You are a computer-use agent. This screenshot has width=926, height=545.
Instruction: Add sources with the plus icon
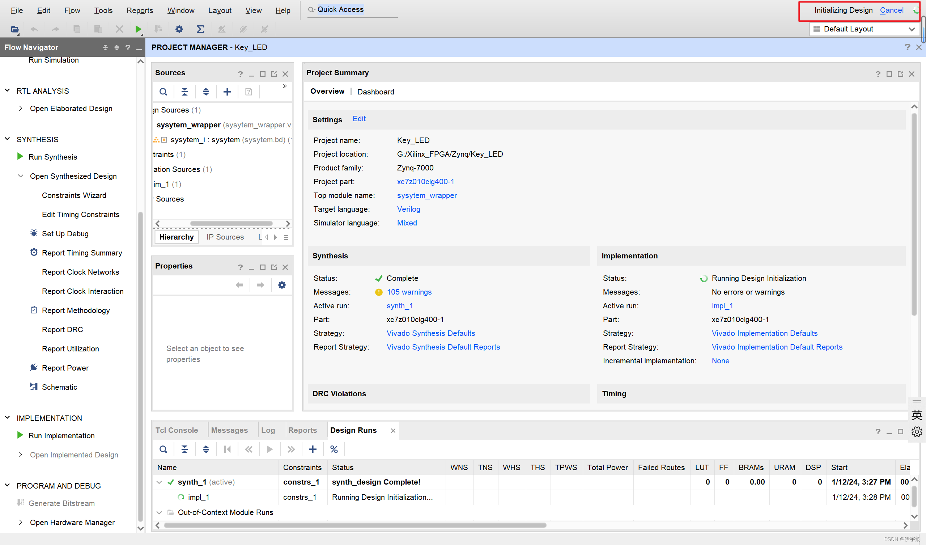pos(227,92)
